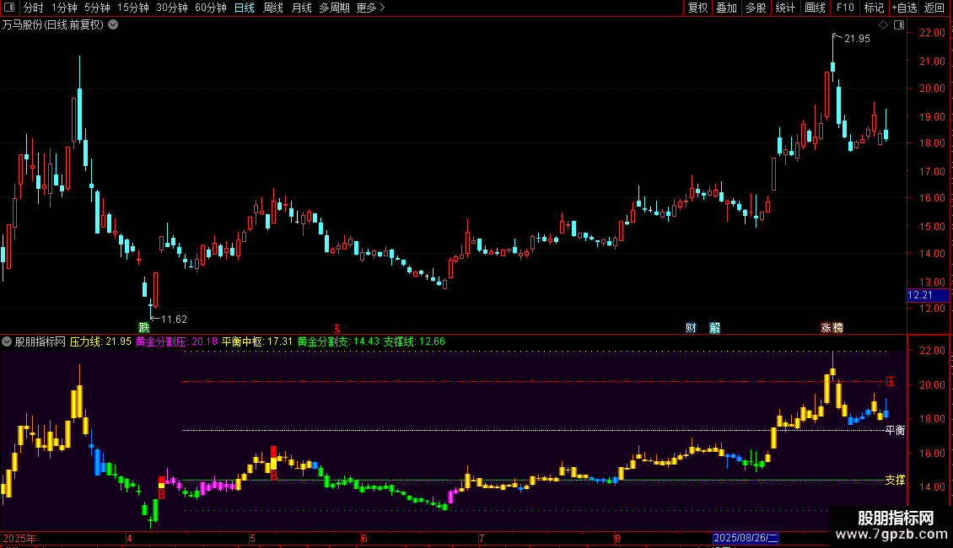This screenshot has width=953, height=548.
Task: Open F10 company information
Action: click(844, 8)
